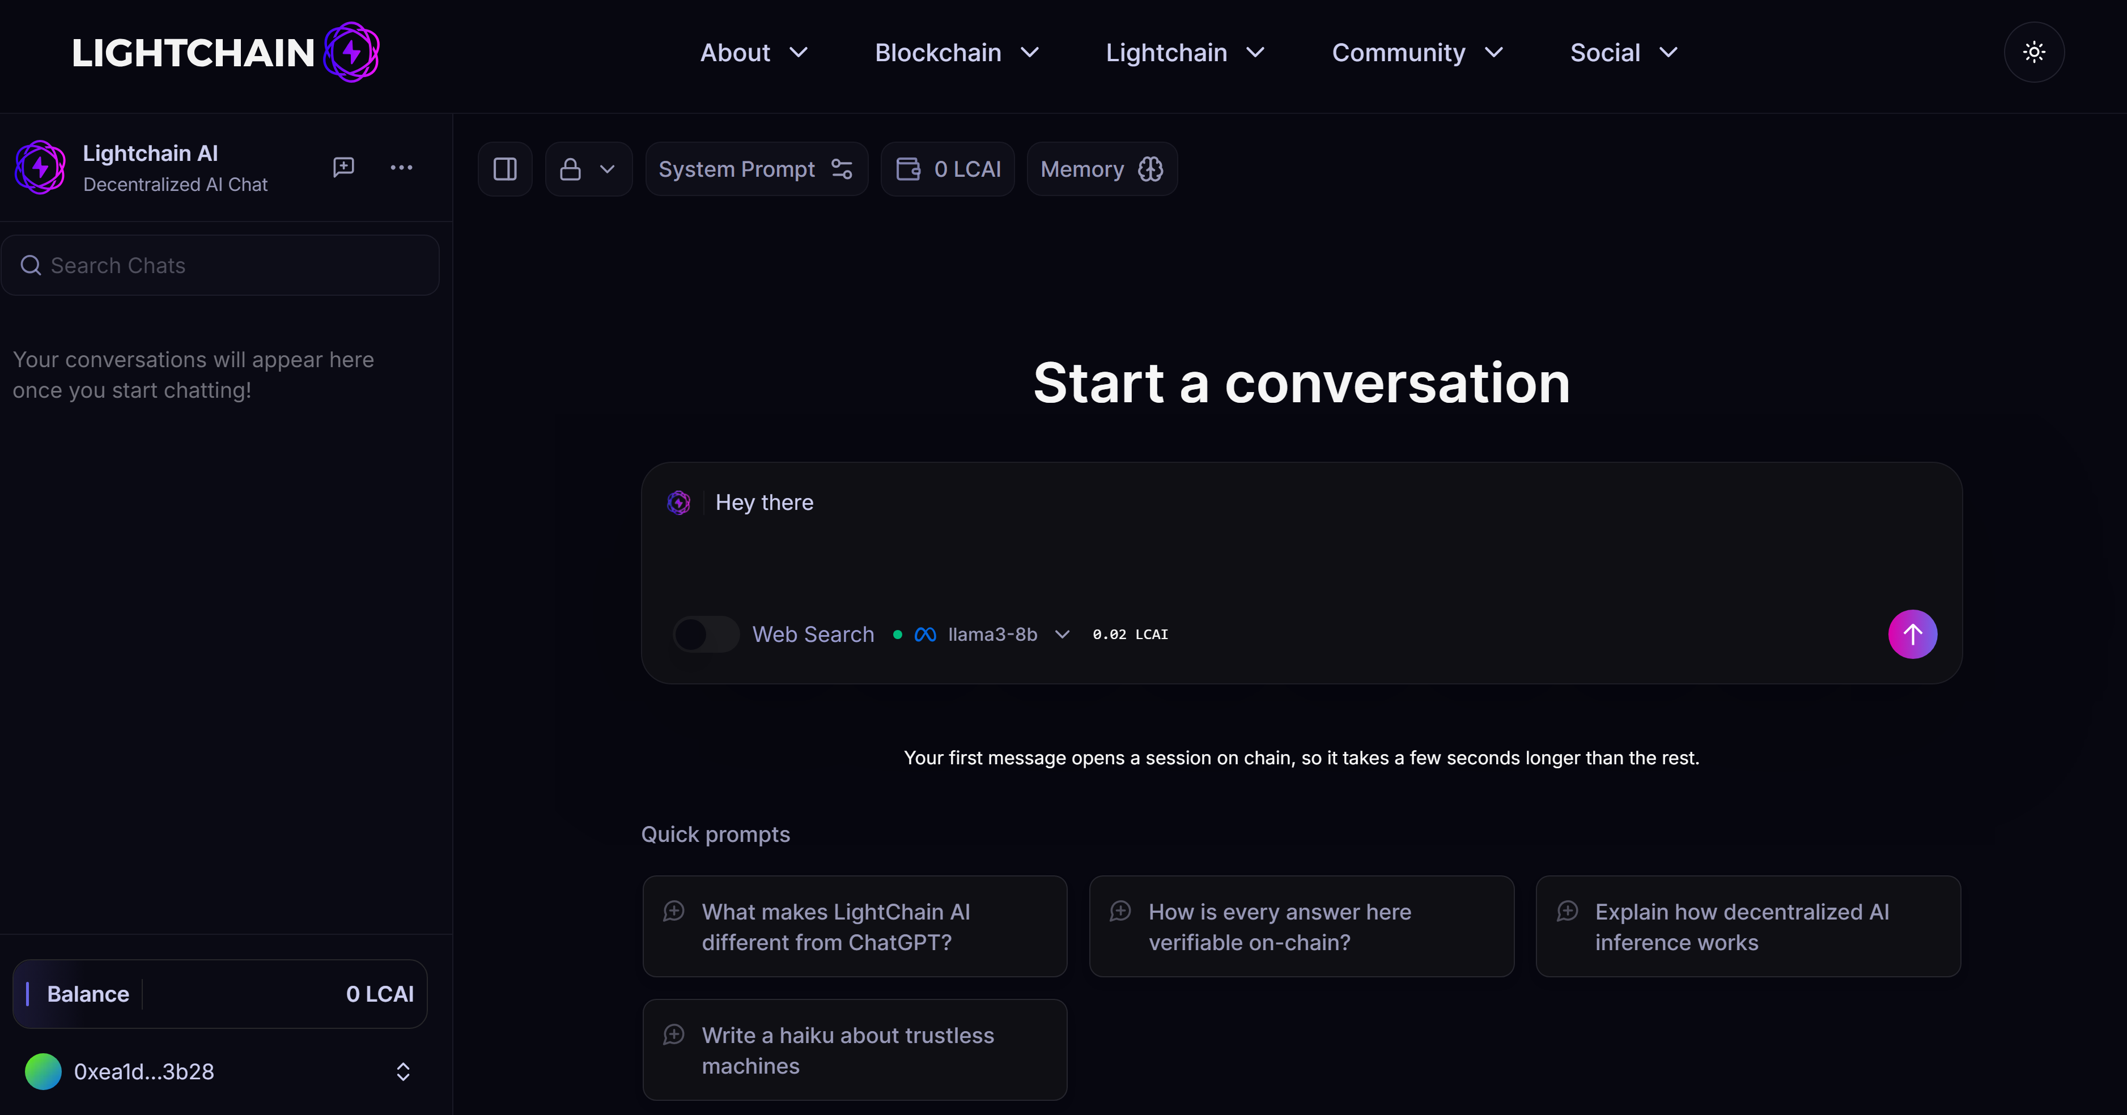Image resolution: width=2127 pixels, height=1115 pixels.
Task: Click the 'Start a conversation' heading
Action: point(1301,383)
